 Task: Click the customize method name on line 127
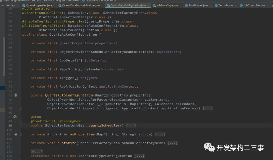click(x=67, y=143)
